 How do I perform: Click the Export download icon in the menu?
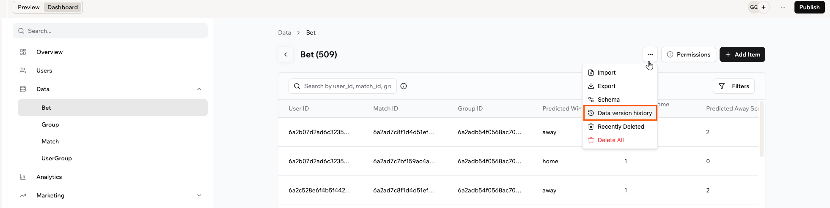click(x=591, y=86)
